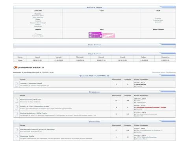
Task: Click the page icon beside Scarica il Gioco / Download Game
Action: pyautogui.click(x=17, y=107)
